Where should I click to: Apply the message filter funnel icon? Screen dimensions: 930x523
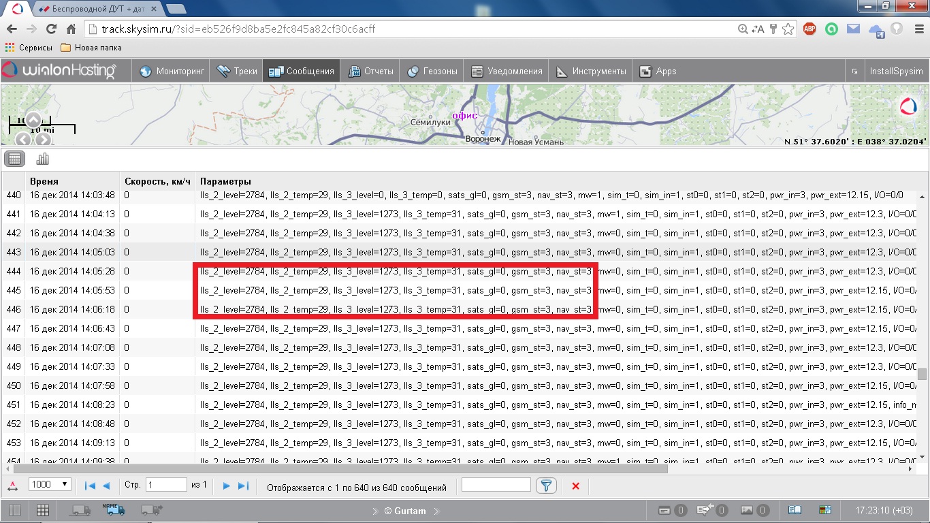[x=546, y=486]
